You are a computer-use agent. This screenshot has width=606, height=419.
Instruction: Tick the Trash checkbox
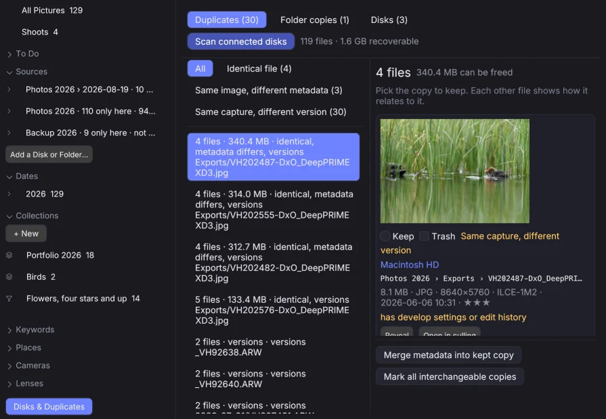coord(424,236)
